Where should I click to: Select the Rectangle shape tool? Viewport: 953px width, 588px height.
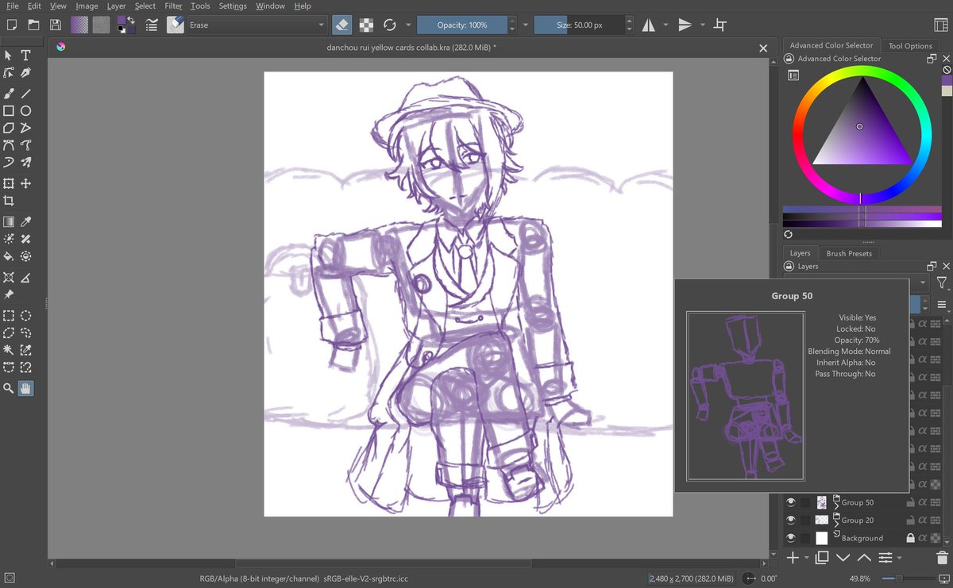pos(9,111)
